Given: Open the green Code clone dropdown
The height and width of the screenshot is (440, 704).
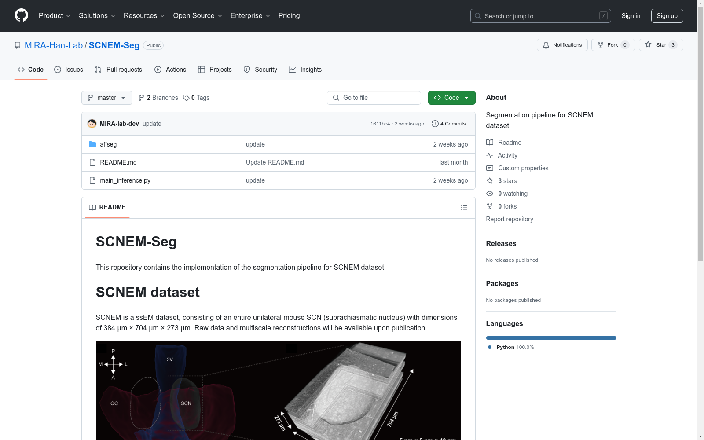Looking at the screenshot, I should click(451, 98).
